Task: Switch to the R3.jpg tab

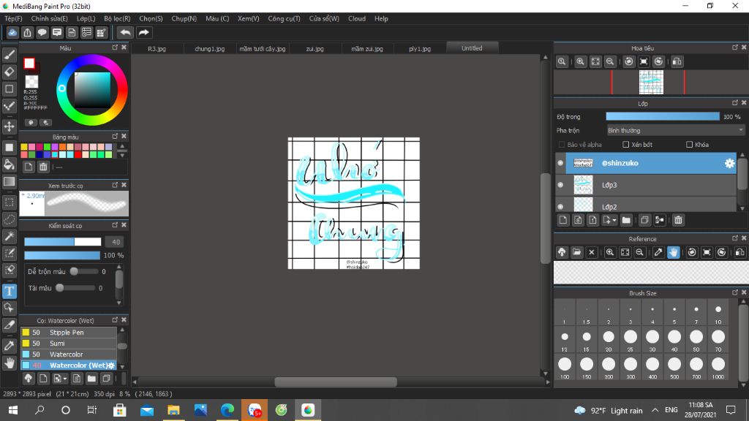Action: 157,49
